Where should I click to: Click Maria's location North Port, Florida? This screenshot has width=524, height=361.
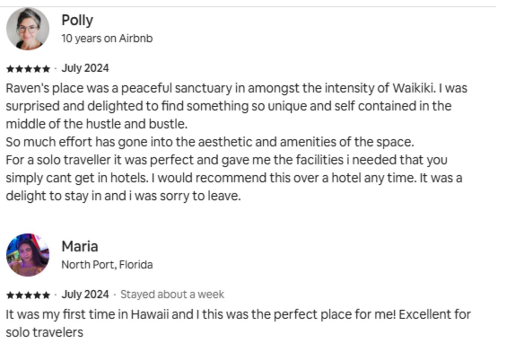click(107, 265)
